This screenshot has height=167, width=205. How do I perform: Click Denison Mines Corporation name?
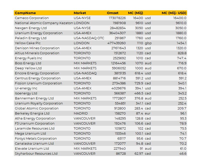click(37, 48)
